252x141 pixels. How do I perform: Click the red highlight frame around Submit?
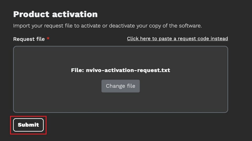[28, 117]
